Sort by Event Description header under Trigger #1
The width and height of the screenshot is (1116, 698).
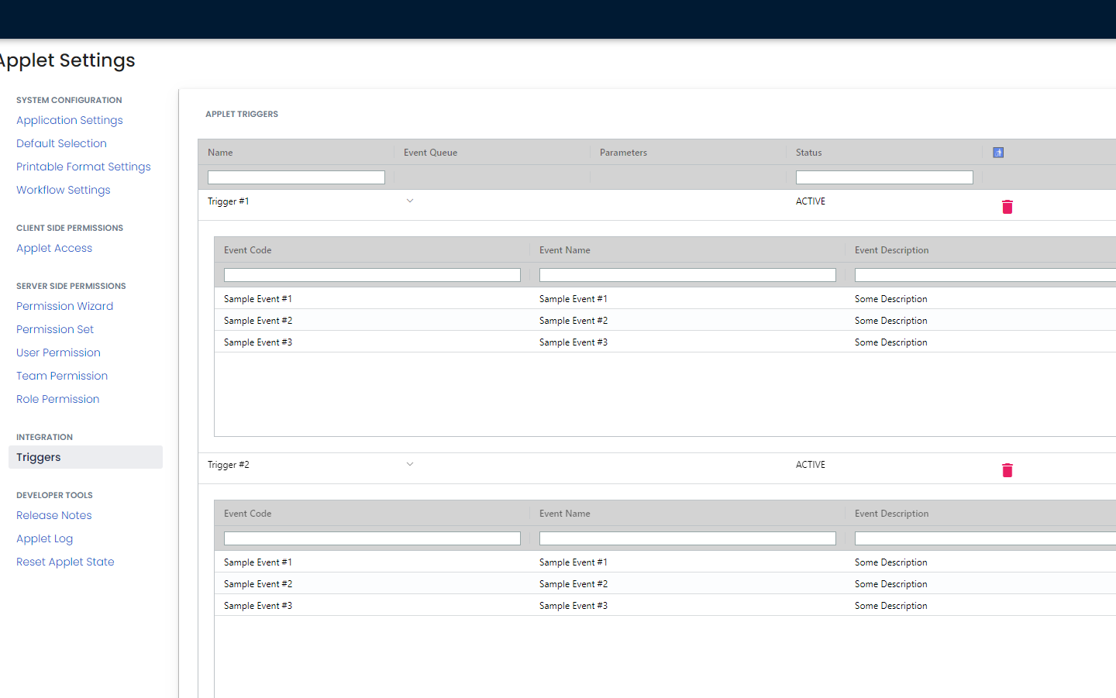tap(891, 250)
